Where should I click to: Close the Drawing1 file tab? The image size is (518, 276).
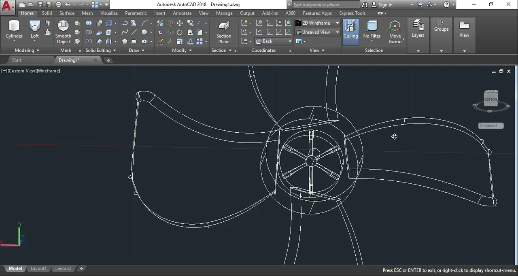click(x=95, y=60)
